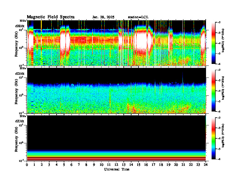Click hour "17" on the Universal Time axis
The width and height of the screenshot is (245, 189).
pyautogui.click(x=154, y=165)
